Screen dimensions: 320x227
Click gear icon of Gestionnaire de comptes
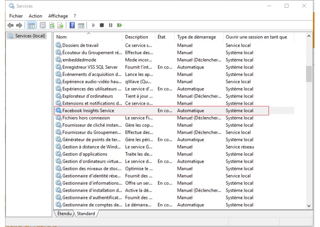[58, 204]
